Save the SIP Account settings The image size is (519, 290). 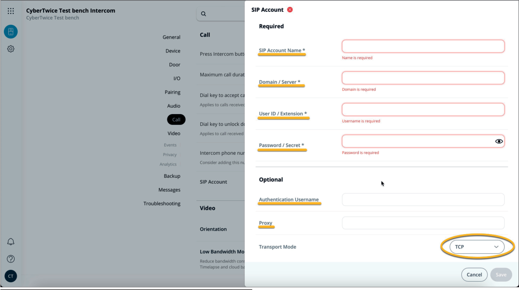[x=501, y=274]
